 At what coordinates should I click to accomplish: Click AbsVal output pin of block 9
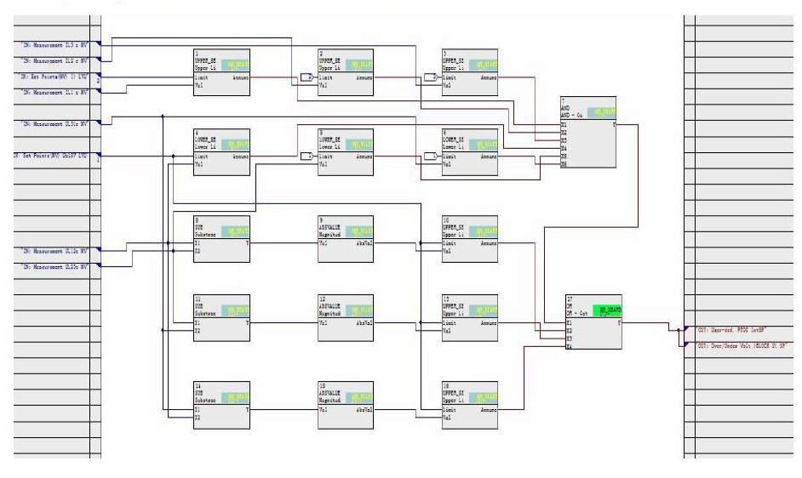[x=364, y=243]
